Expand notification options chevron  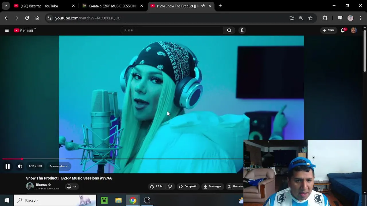coord(75,187)
